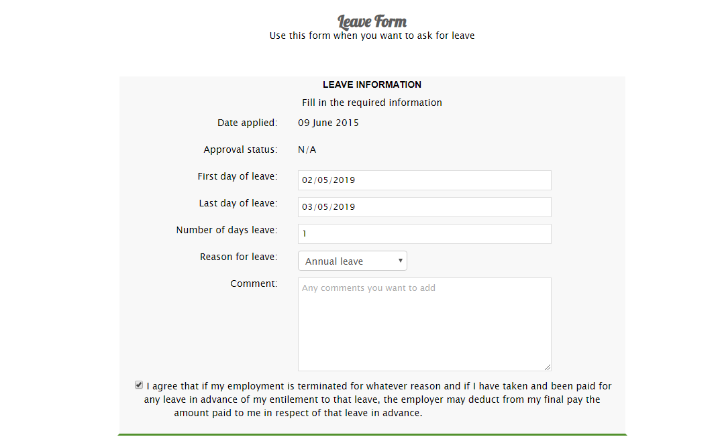Click the 'Number of days leave:' label
Screen dimensions: 718x441
(227, 230)
